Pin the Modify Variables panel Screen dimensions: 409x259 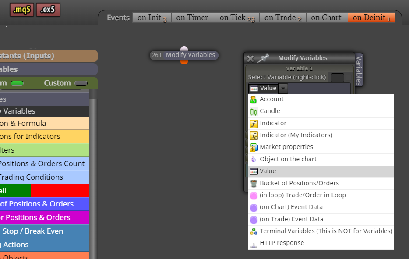pyautogui.click(x=263, y=58)
